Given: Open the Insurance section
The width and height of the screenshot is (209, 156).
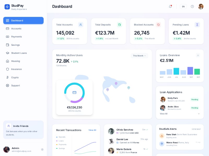Looking at the screenshot, I should (16, 69).
